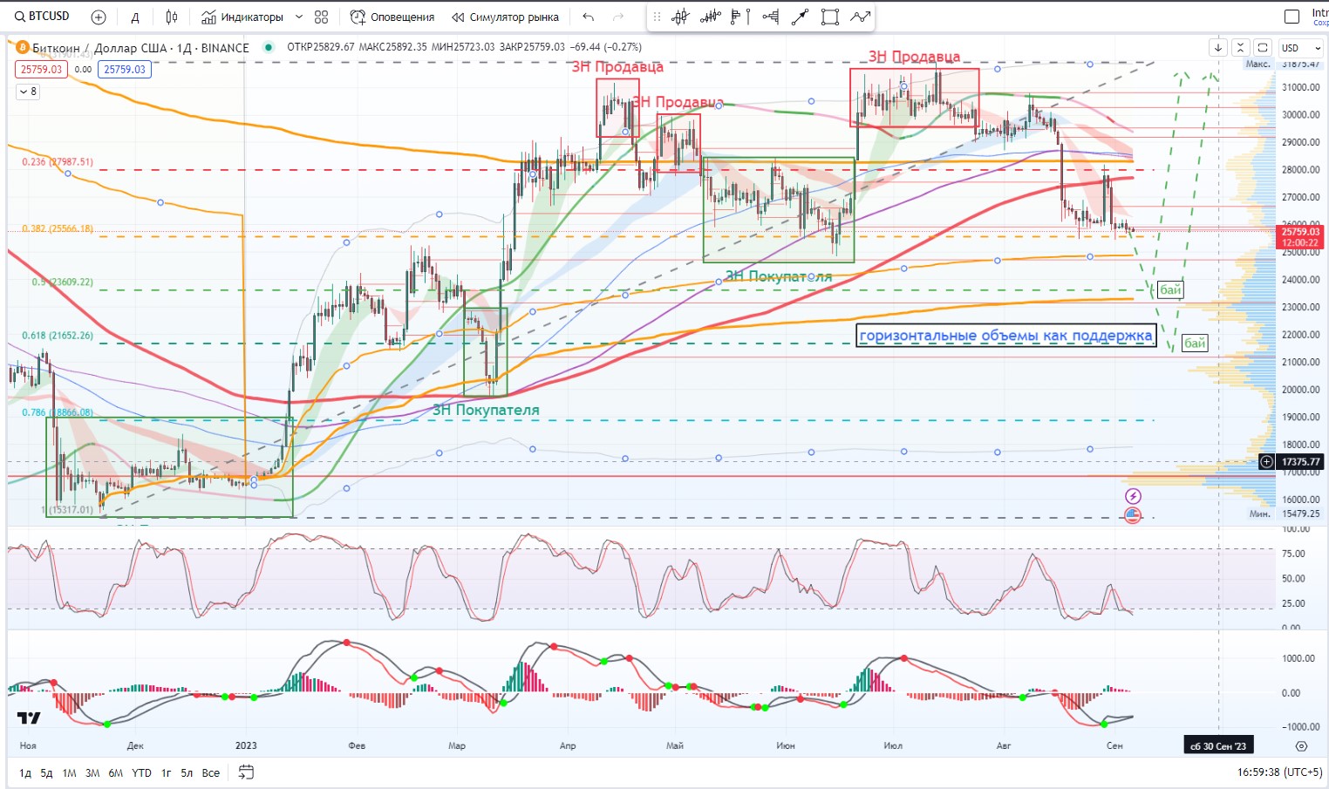Select fixed range volume profile tool
This screenshot has height=789, width=1329.
[739, 17]
